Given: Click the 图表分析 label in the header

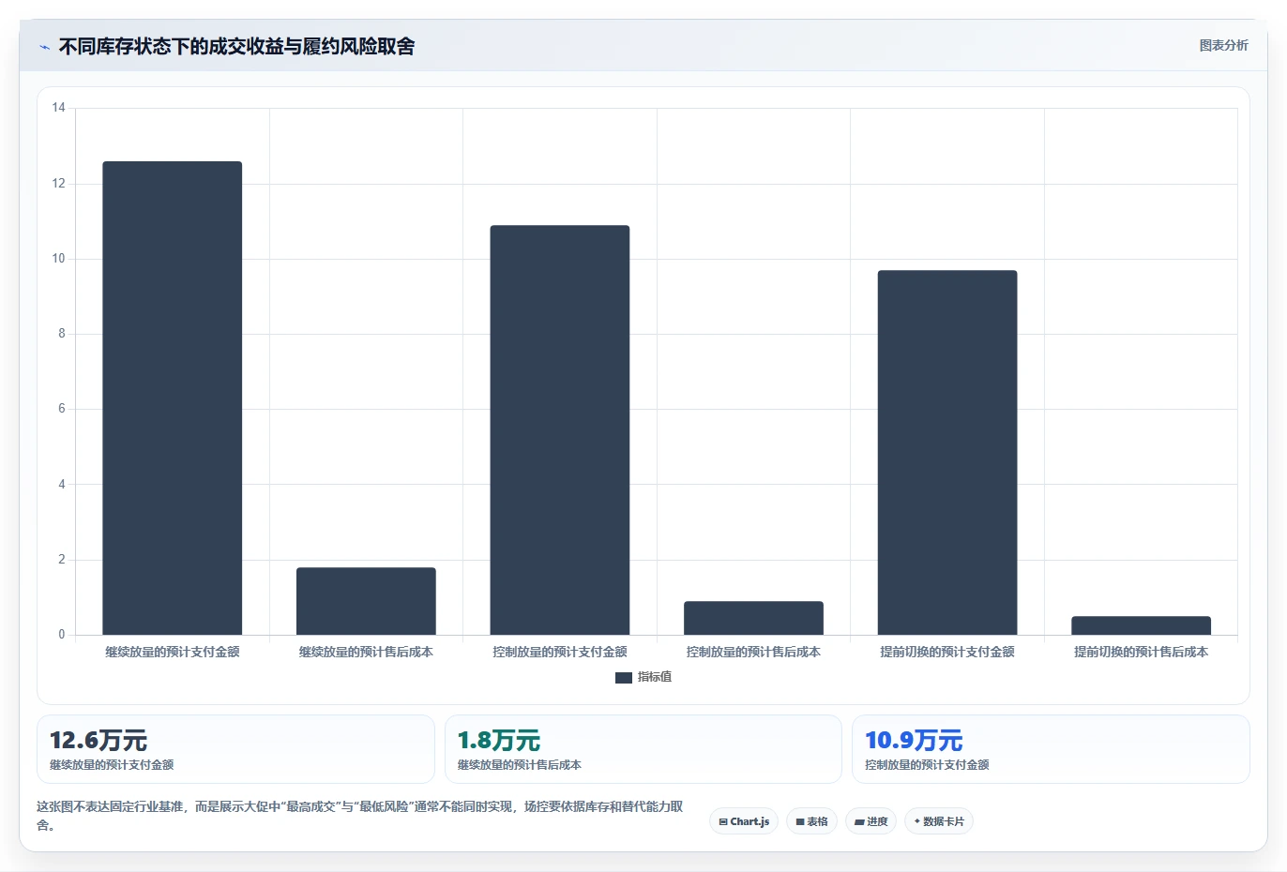Looking at the screenshot, I should click(x=1223, y=45).
